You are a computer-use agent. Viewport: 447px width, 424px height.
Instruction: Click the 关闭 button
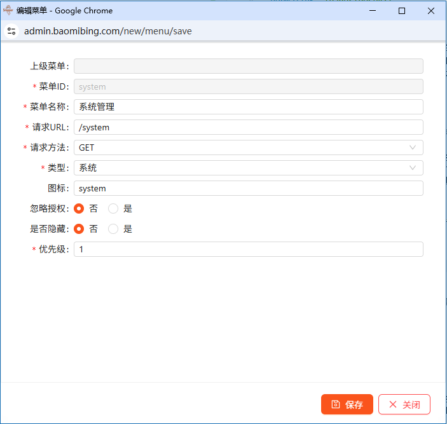404,404
